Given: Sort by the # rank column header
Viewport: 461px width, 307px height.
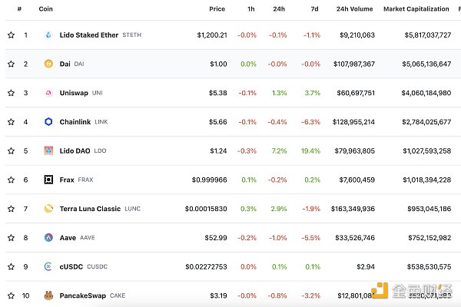Looking at the screenshot, I should (x=19, y=8).
